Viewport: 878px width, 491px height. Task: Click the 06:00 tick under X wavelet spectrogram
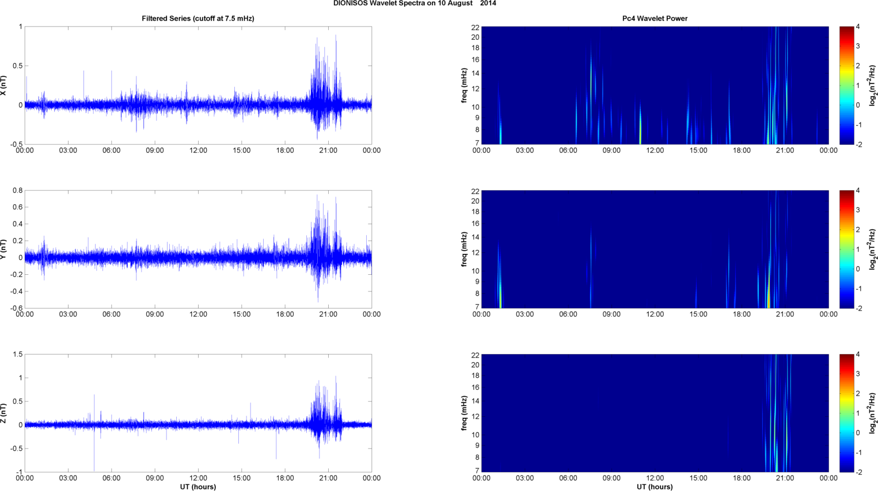point(568,151)
